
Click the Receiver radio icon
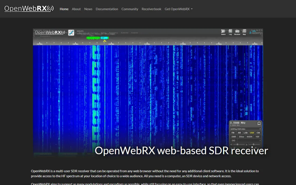click(237, 32)
